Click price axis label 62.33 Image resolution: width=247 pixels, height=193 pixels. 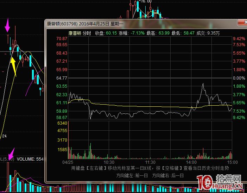click(x=62, y=95)
